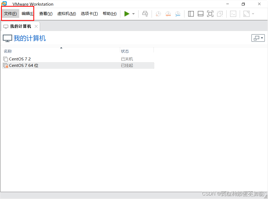Click the VMware Workstation title bar logo
This screenshot has width=268, height=199.
(4, 3)
